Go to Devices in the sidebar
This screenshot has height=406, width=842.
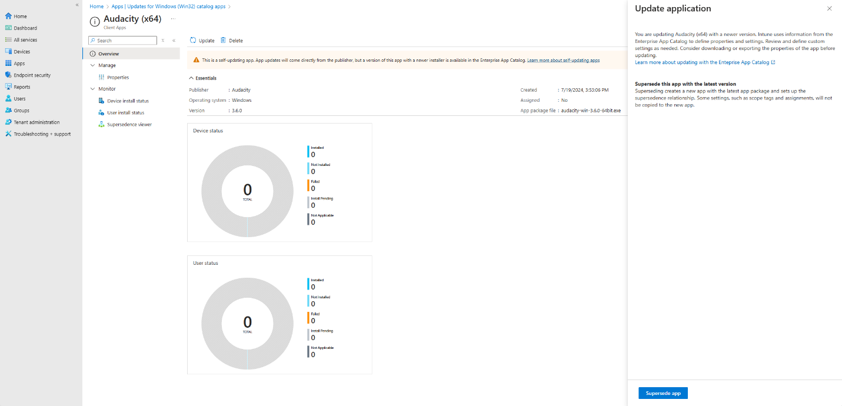[22, 52]
